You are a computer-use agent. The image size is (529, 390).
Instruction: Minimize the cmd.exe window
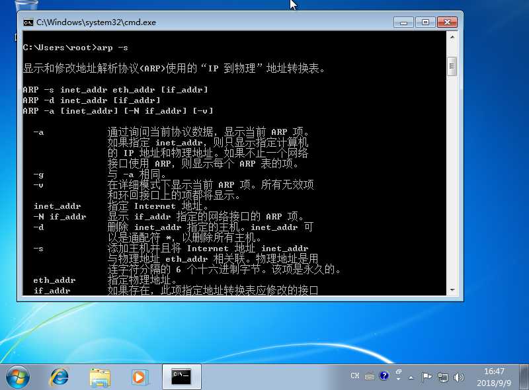coord(403,22)
